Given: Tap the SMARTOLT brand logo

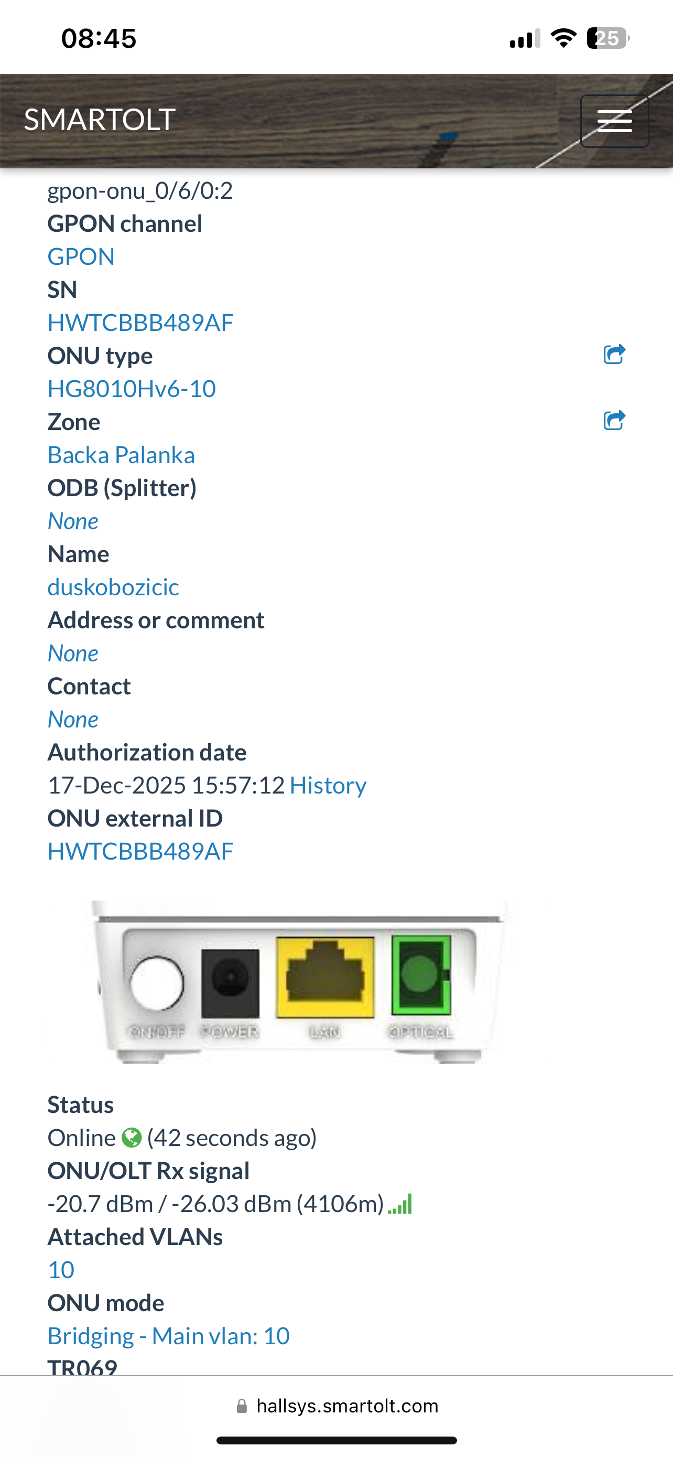Looking at the screenshot, I should pyautogui.click(x=100, y=120).
